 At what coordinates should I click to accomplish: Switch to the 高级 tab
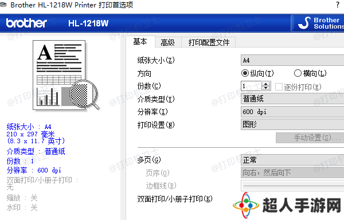coord(168,42)
